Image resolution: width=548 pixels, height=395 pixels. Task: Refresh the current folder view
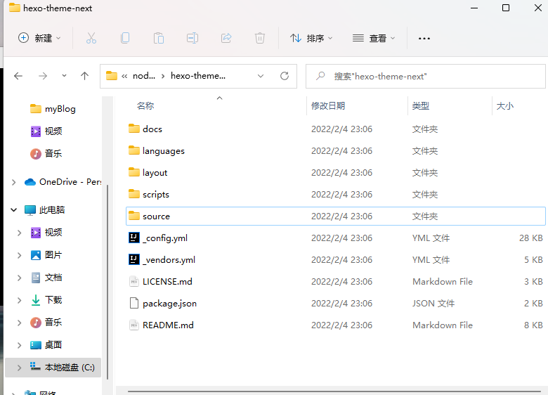tap(285, 76)
